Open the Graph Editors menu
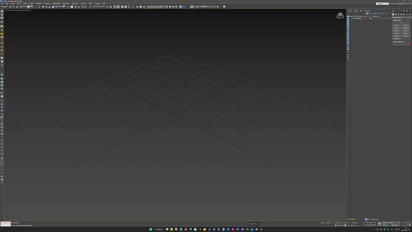Screen dimensions: 412x232 (x=57, y=4)
